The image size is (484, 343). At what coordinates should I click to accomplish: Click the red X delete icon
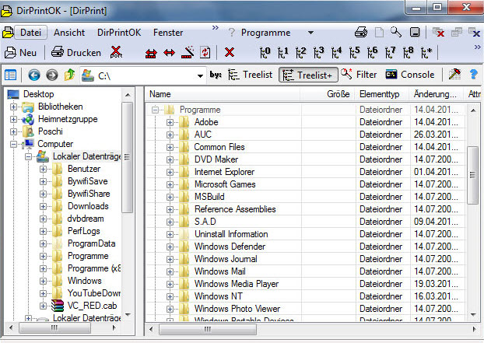(230, 52)
